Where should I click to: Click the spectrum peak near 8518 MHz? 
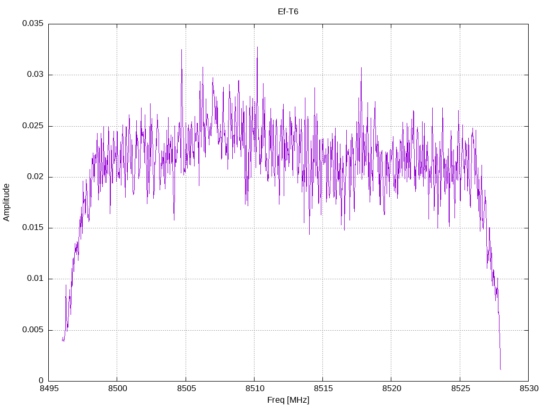(361, 68)
